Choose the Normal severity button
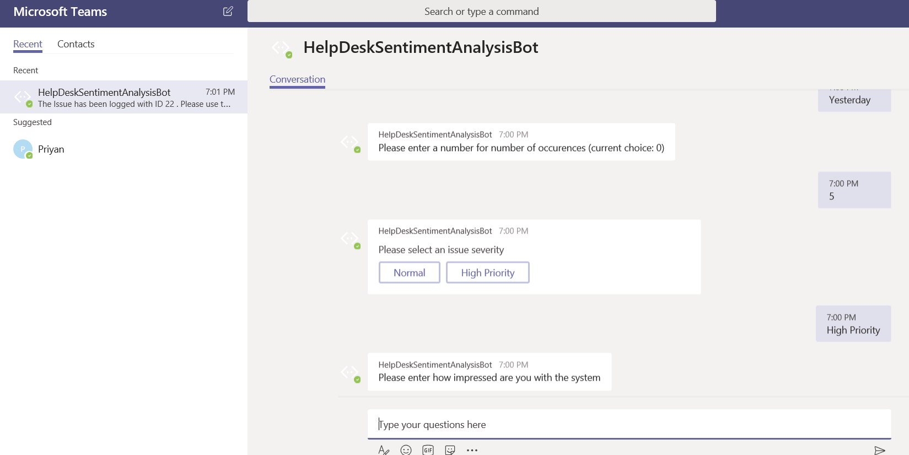The height and width of the screenshot is (455, 909). [410, 273]
